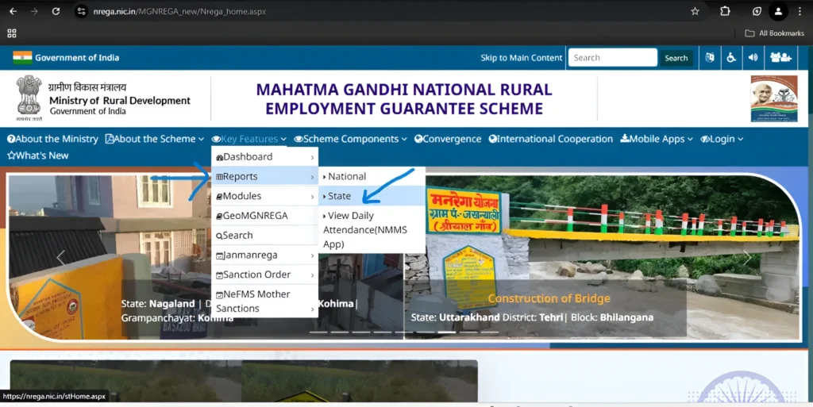Select State from the Reports submenu
Screen dimensions: 813x407
340,196
